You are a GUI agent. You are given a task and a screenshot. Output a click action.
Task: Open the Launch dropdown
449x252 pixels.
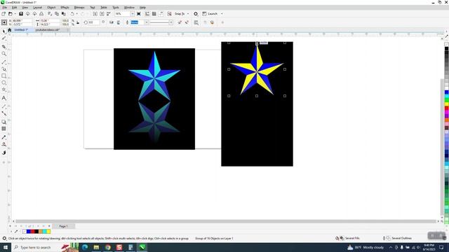[222, 14]
